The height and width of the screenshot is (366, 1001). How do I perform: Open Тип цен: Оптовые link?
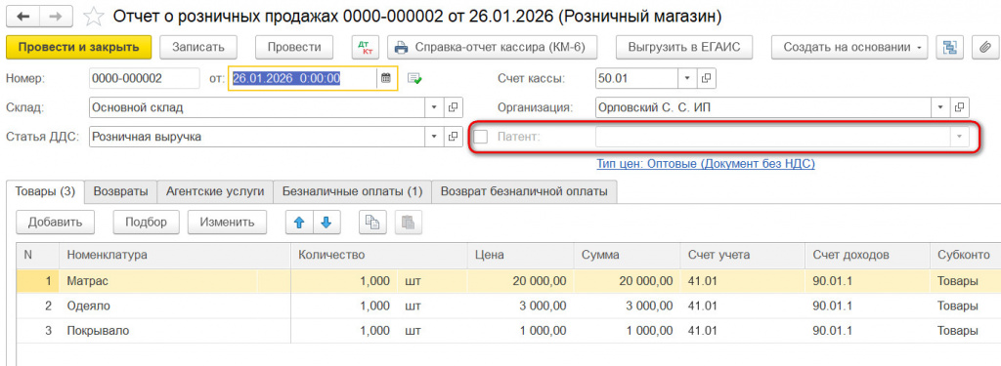[706, 164]
